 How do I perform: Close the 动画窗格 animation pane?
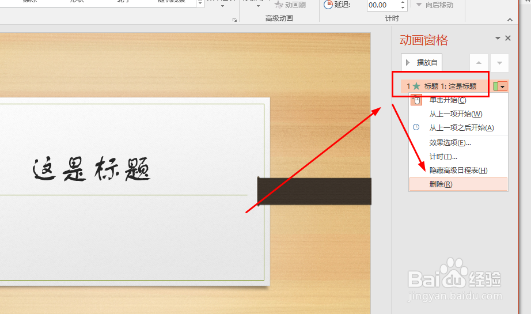click(508, 38)
